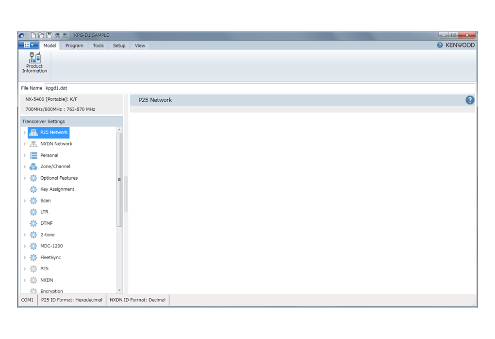495x339 pixels.
Task: Select DTMF in the settings tree
Action: click(47, 223)
